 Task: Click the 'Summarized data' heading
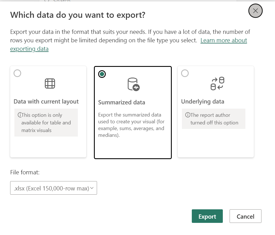click(122, 102)
